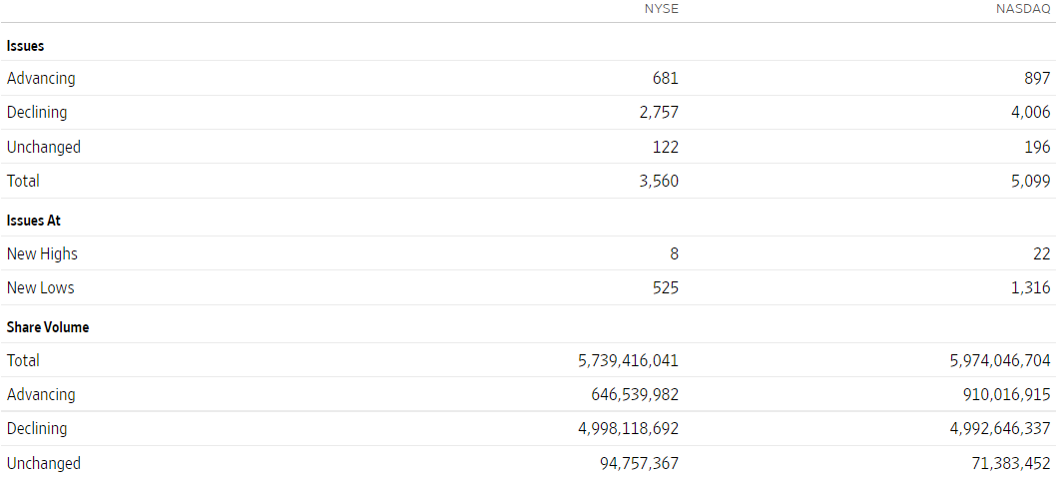
Task: Select the Issues At section heading
Action: [34, 221]
